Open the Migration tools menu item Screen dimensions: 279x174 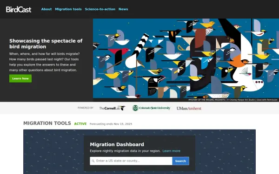tap(68, 9)
